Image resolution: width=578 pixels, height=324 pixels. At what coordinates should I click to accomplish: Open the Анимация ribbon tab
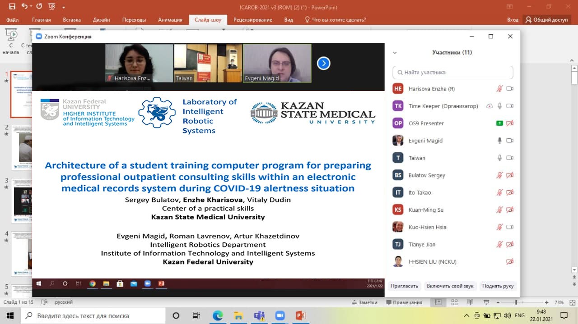coord(170,20)
